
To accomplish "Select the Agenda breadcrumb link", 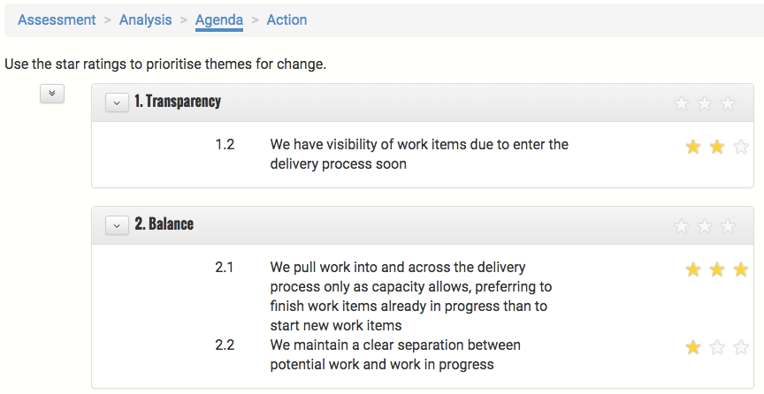I will 219,19.
